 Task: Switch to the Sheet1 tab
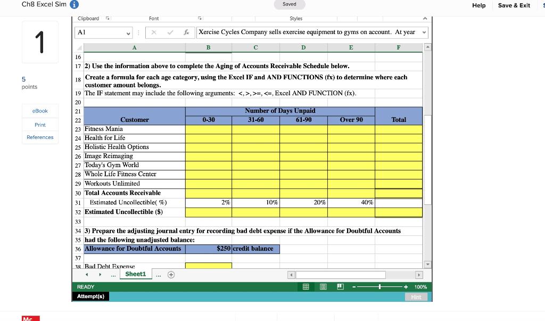[x=135, y=274]
